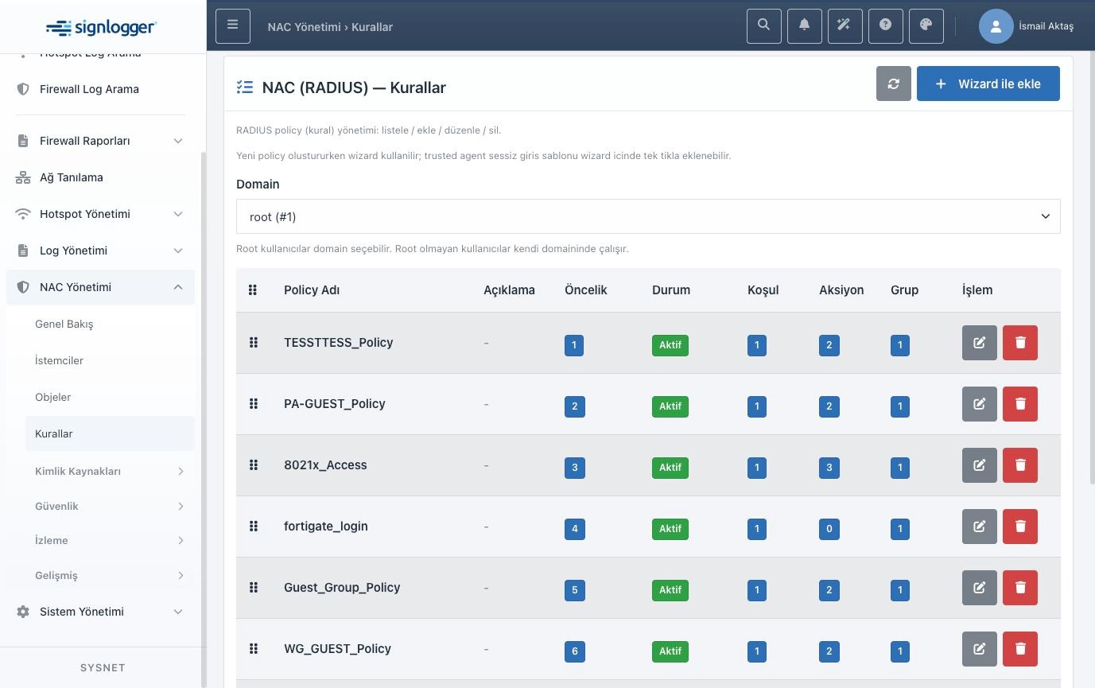
Task: Click the SYSNET footer label
Action: 103,667
